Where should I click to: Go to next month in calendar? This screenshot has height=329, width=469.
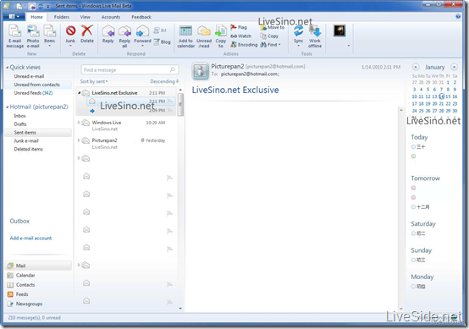454,67
